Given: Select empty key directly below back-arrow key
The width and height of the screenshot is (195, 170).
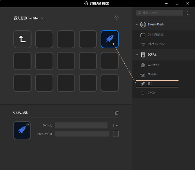Looking at the screenshot, I should (x=22, y=61).
